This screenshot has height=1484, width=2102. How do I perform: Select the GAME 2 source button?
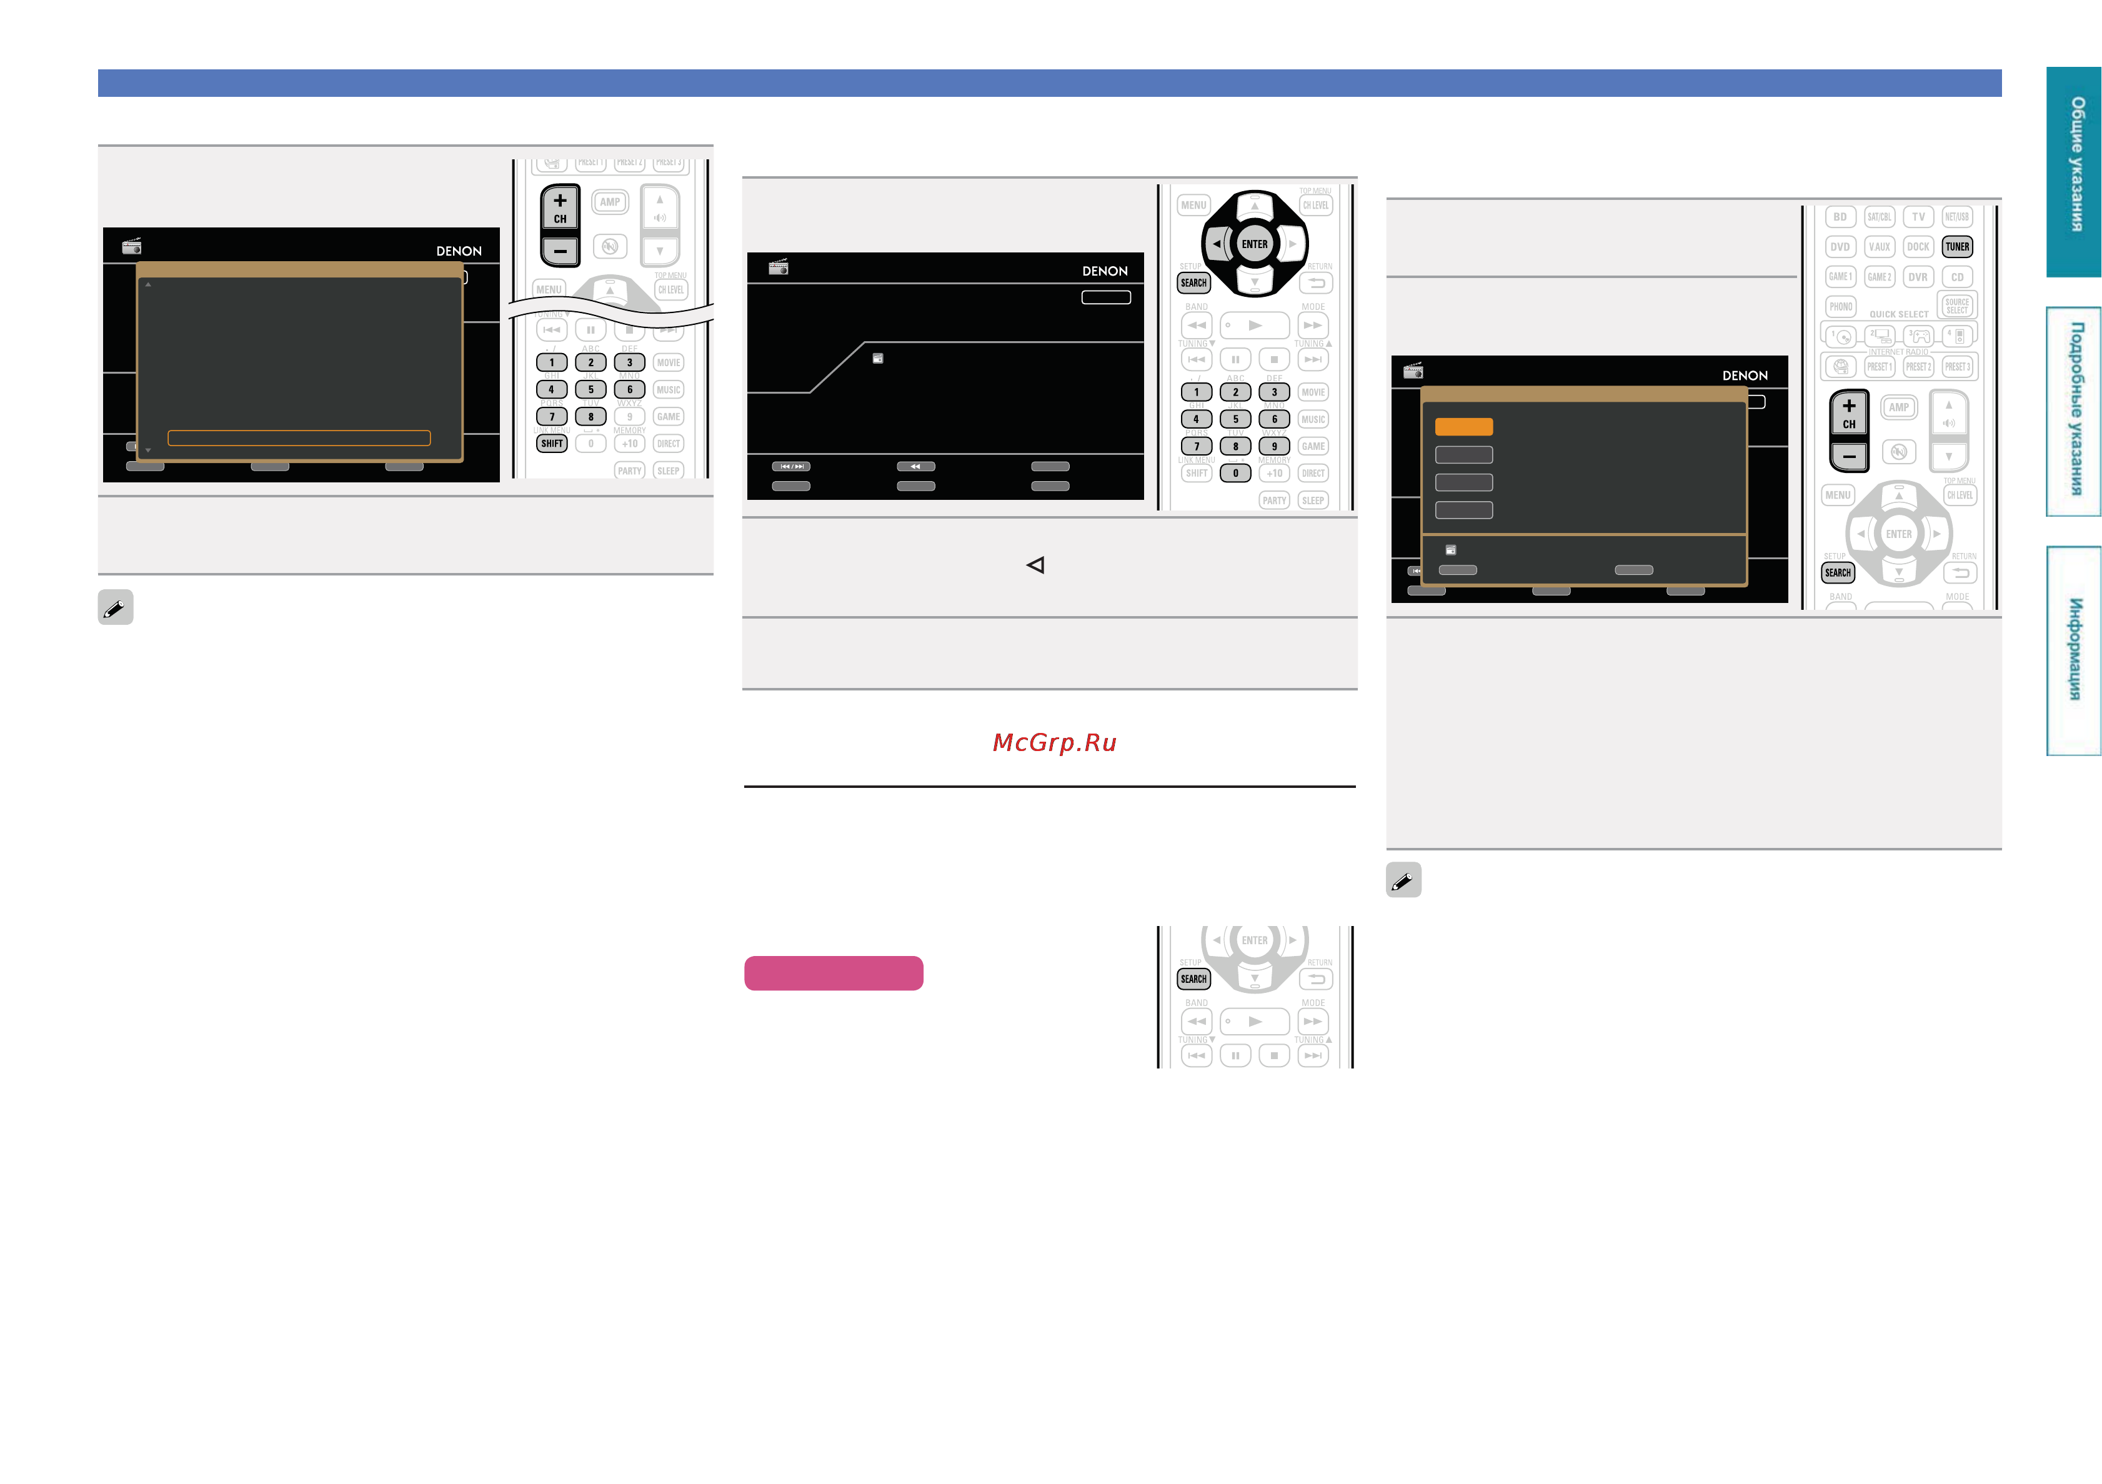pos(1879,277)
